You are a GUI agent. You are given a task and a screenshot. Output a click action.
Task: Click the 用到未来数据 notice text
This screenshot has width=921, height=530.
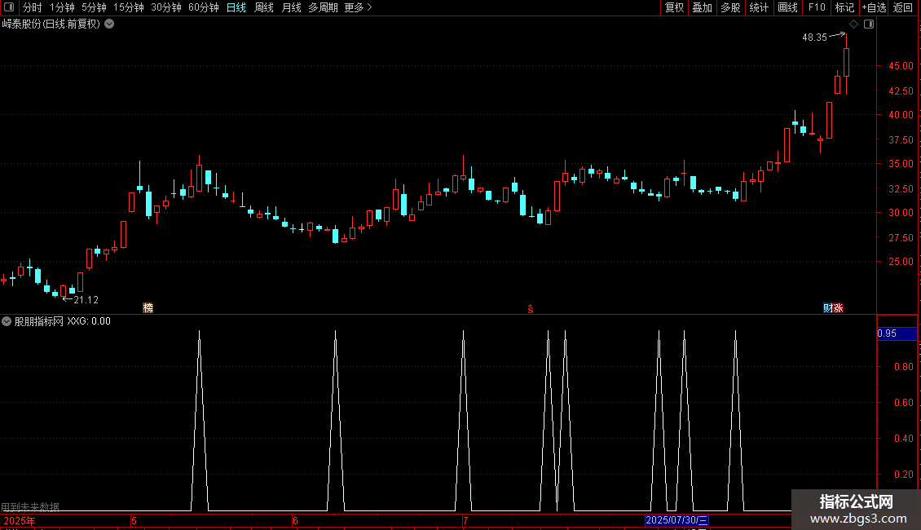pos(30,506)
